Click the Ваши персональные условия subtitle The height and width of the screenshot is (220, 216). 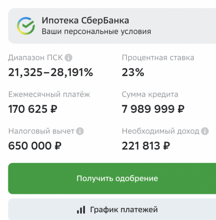(x=96, y=32)
